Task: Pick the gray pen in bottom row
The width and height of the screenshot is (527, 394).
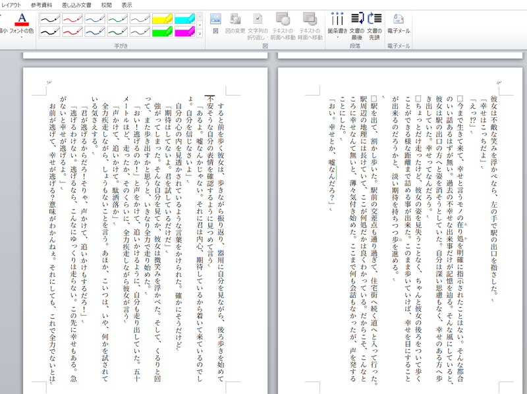Action: 140,31
